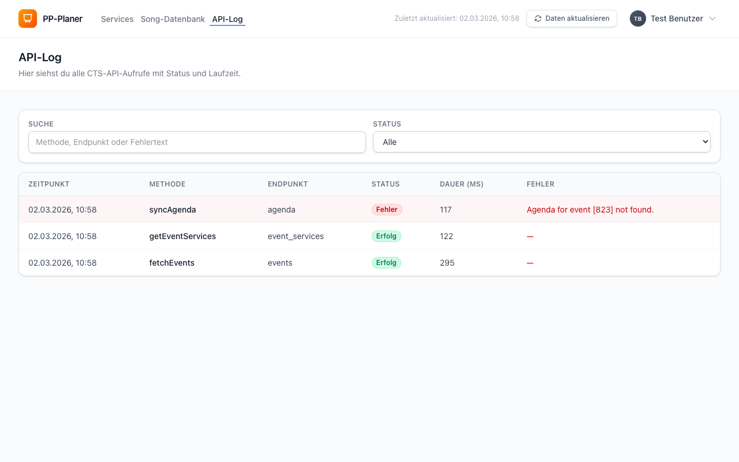Click the Zeitpunkt column header
Viewport: 739px width, 462px height.
click(x=49, y=184)
